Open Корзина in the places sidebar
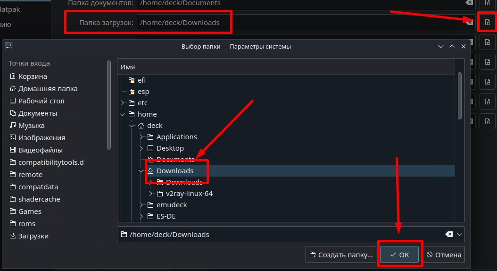 (x=33, y=76)
